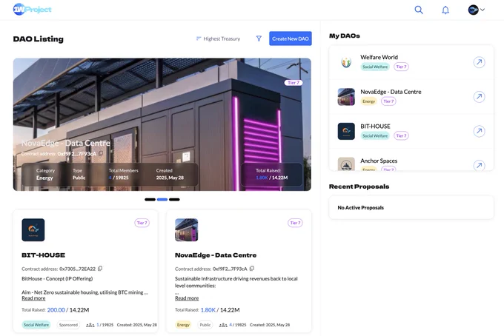
Task: Select third carousel slide indicator
Action: 174,200
